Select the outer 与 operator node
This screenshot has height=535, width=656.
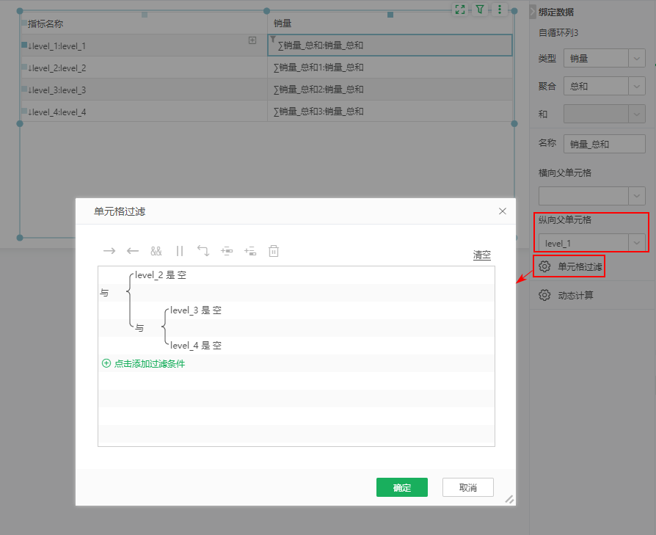click(104, 293)
